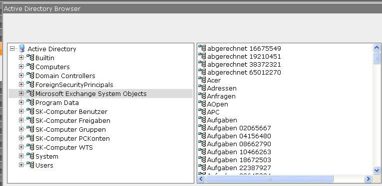This screenshot has width=382, height=186.
Task: Click the icon beside Aufgaben 22387927
Action: tap(202, 167)
